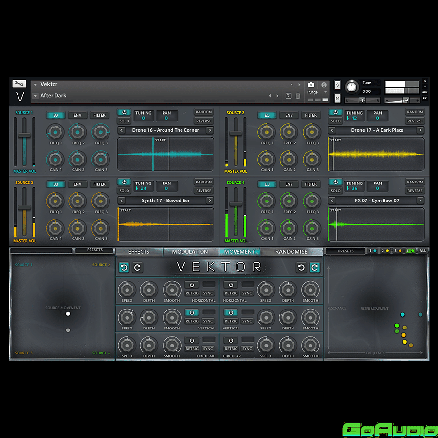
Task: Click the trash delete snapshot icon
Action: (298, 96)
